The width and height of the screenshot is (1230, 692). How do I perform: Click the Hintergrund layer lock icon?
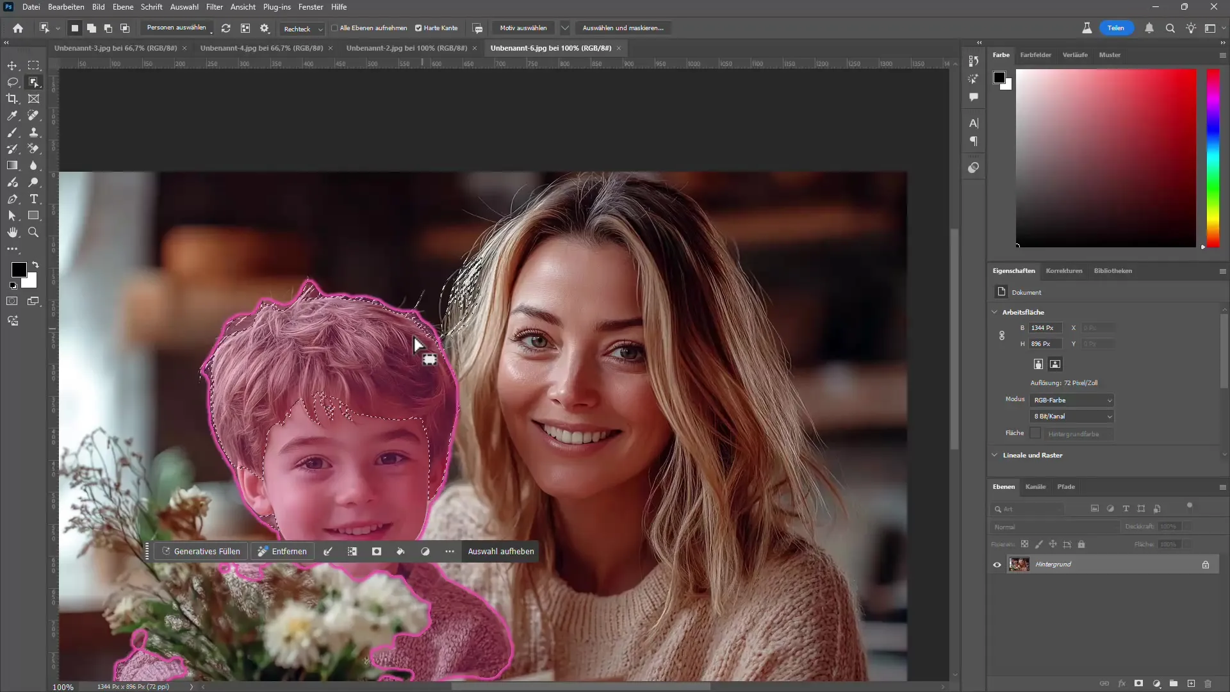[1206, 565]
